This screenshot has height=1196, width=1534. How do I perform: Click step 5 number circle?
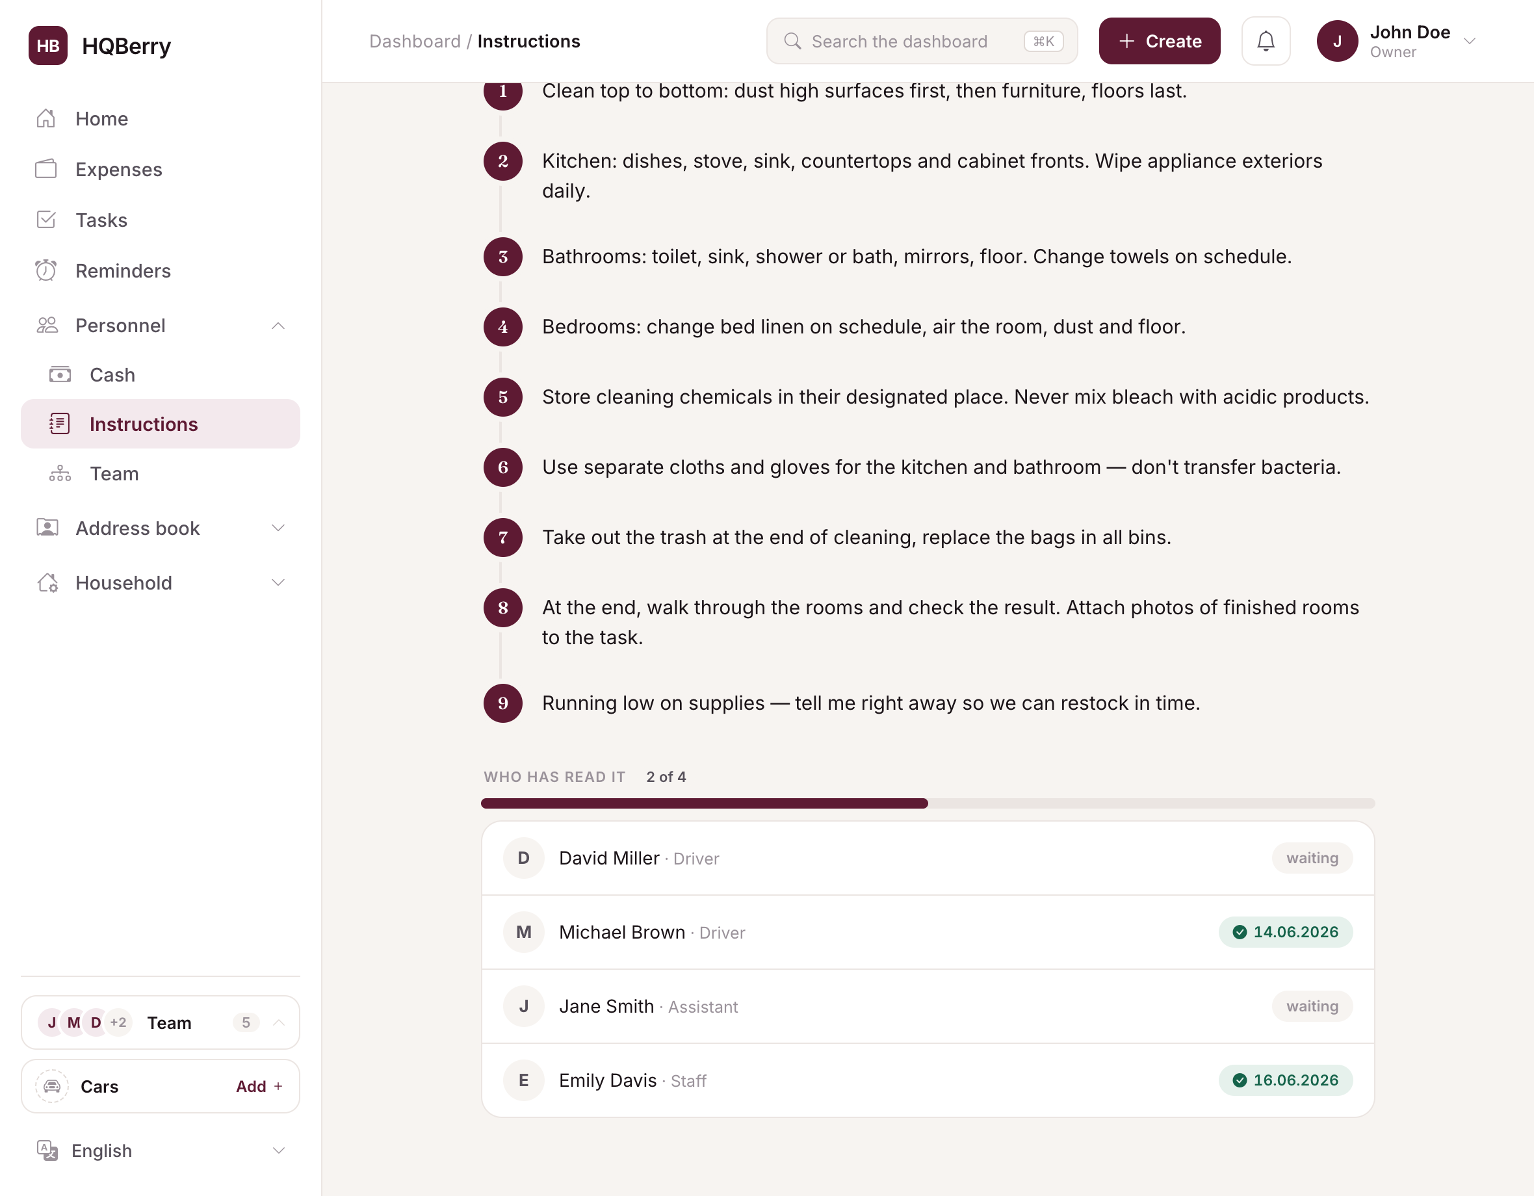pyautogui.click(x=503, y=398)
